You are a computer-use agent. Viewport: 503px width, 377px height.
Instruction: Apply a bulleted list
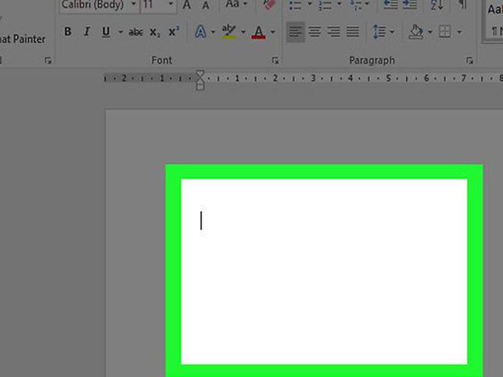[296, 5]
